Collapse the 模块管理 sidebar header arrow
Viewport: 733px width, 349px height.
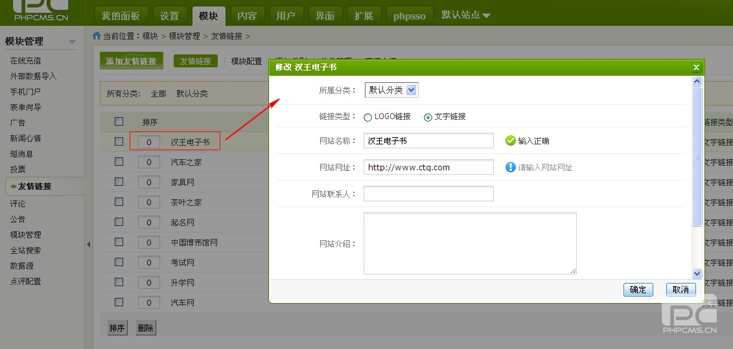coord(72,42)
